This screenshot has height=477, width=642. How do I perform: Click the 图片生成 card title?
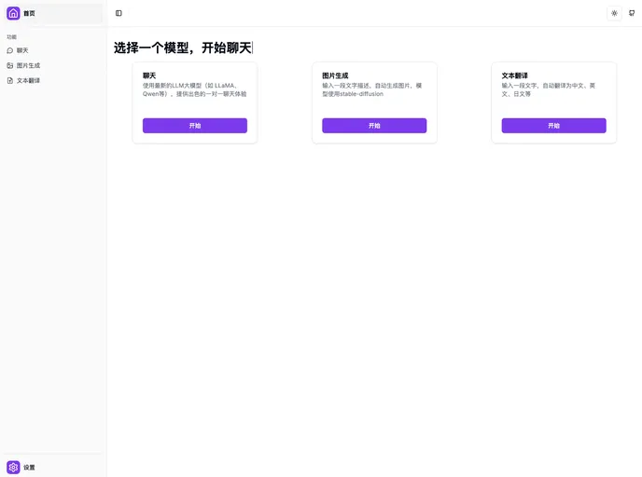[x=335, y=75]
